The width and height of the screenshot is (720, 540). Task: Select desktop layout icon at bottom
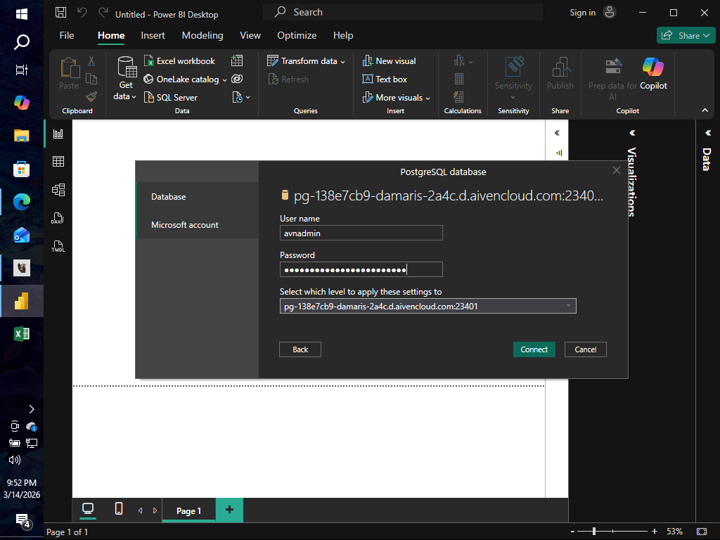pos(88,509)
